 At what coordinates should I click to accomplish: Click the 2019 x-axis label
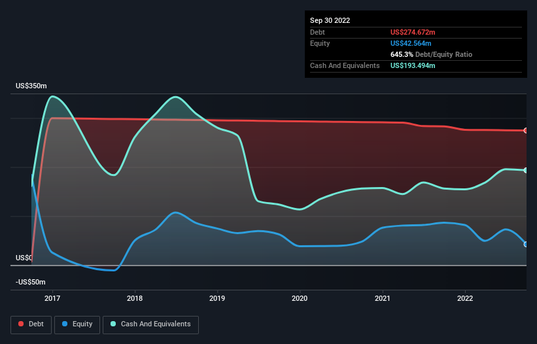[217, 298]
